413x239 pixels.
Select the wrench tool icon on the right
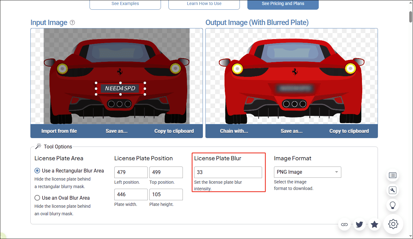coord(393,190)
